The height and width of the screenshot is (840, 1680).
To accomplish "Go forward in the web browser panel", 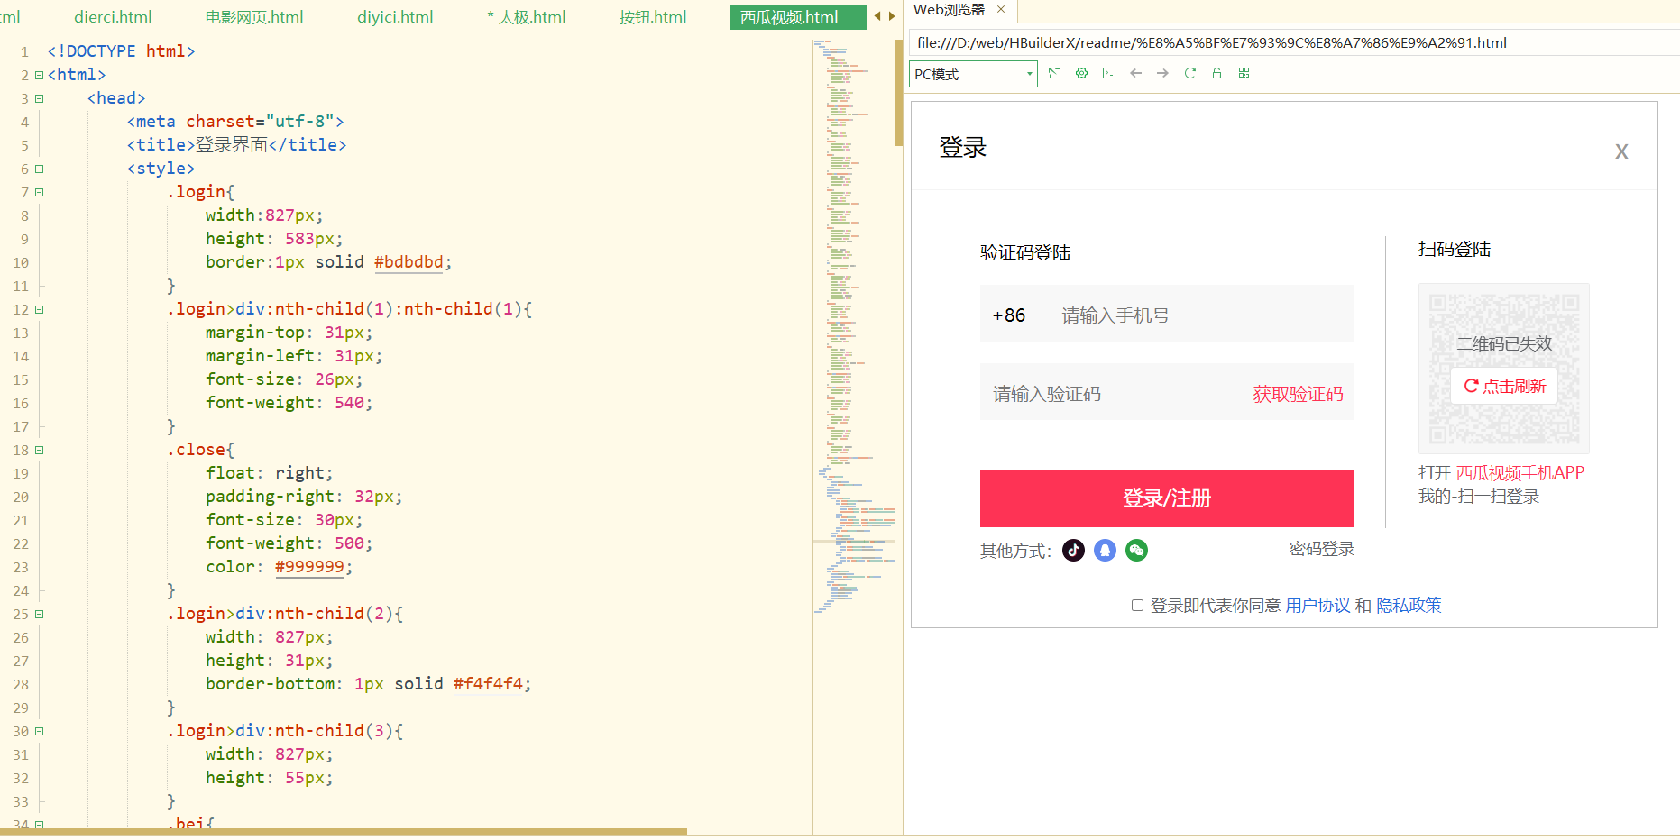I will 1162,73.
